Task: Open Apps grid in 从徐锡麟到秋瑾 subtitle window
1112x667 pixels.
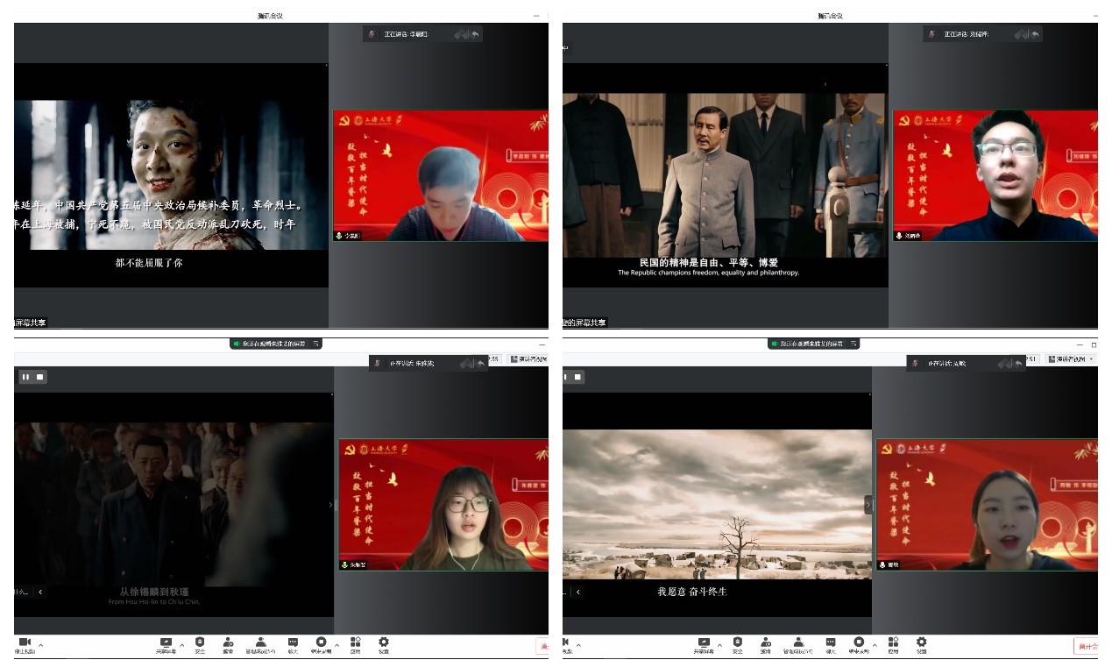Action: [x=355, y=645]
